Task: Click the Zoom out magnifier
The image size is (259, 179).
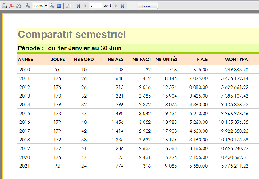Action: [x=52, y=6]
